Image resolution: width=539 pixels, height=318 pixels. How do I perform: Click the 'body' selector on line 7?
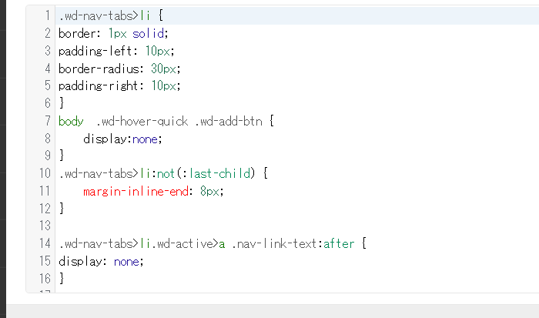click(71, 122)
